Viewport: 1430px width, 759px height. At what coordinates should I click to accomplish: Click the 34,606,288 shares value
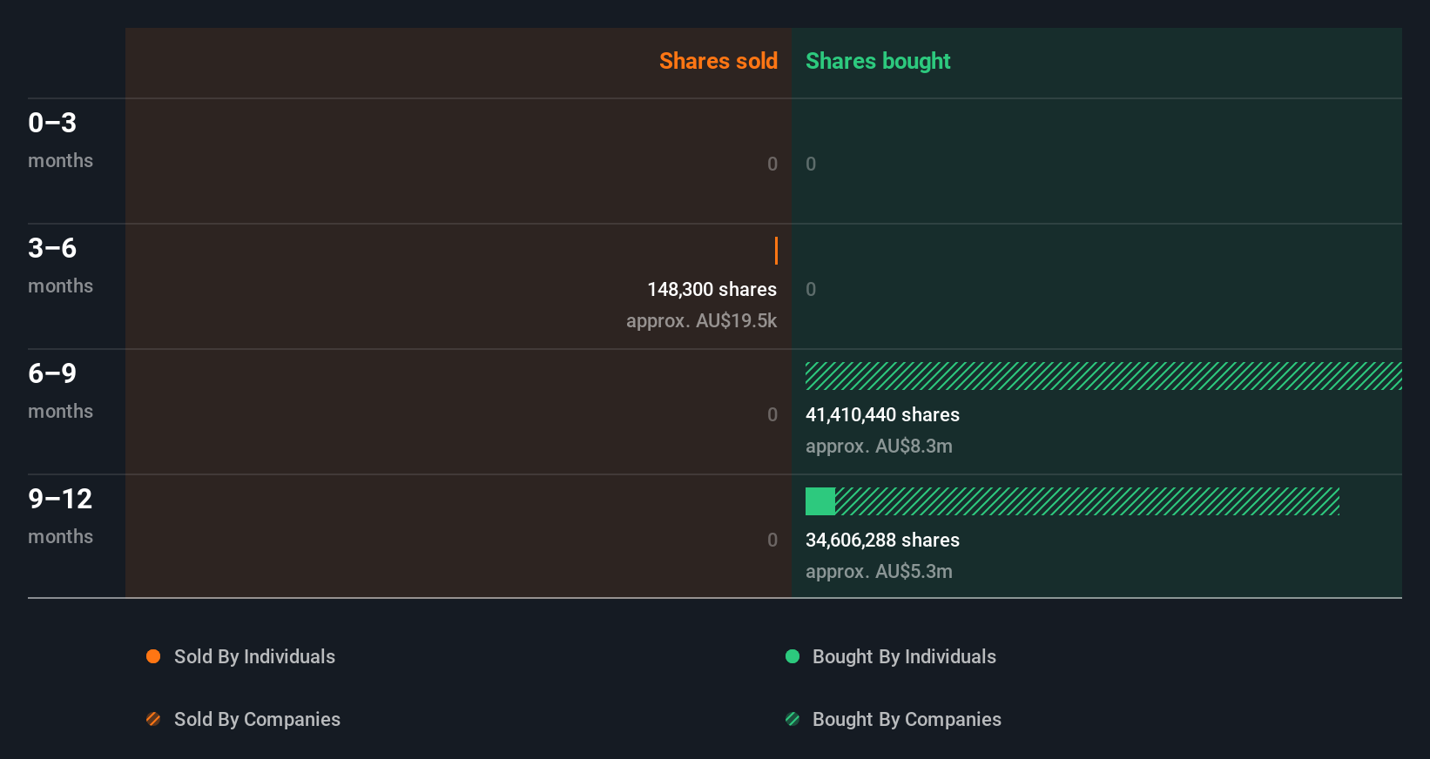[882, 541]
